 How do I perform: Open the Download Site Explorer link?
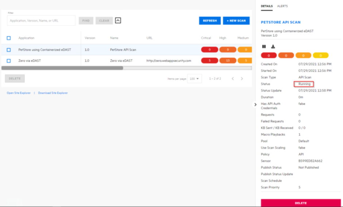pyautogui.click(x=53, y=93)
